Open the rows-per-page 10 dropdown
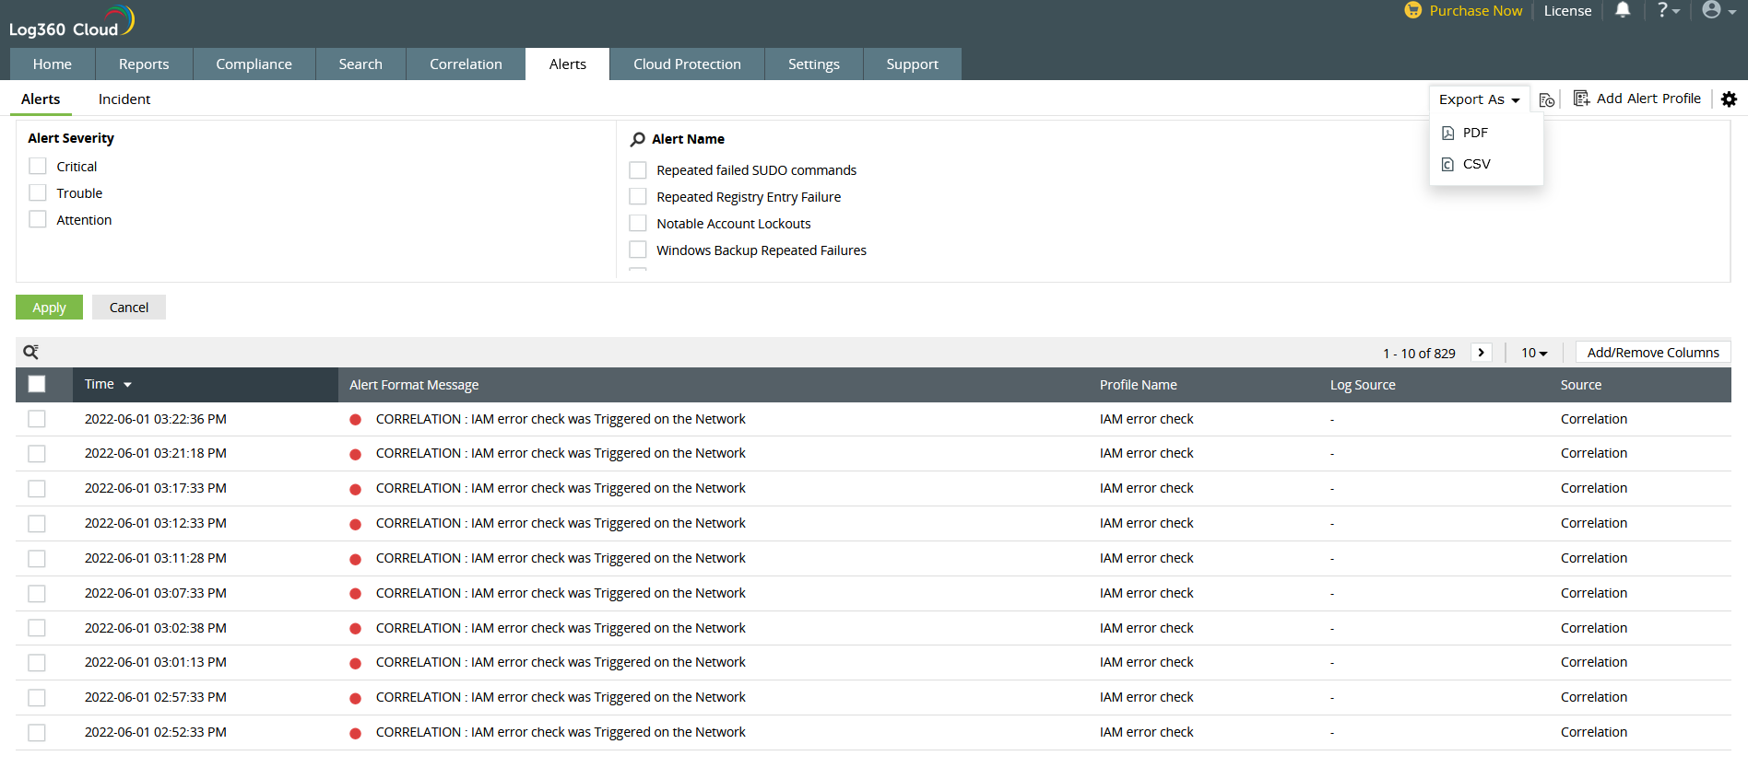1748x779 pixels. pyautogui.click(x=1534, y=353)
